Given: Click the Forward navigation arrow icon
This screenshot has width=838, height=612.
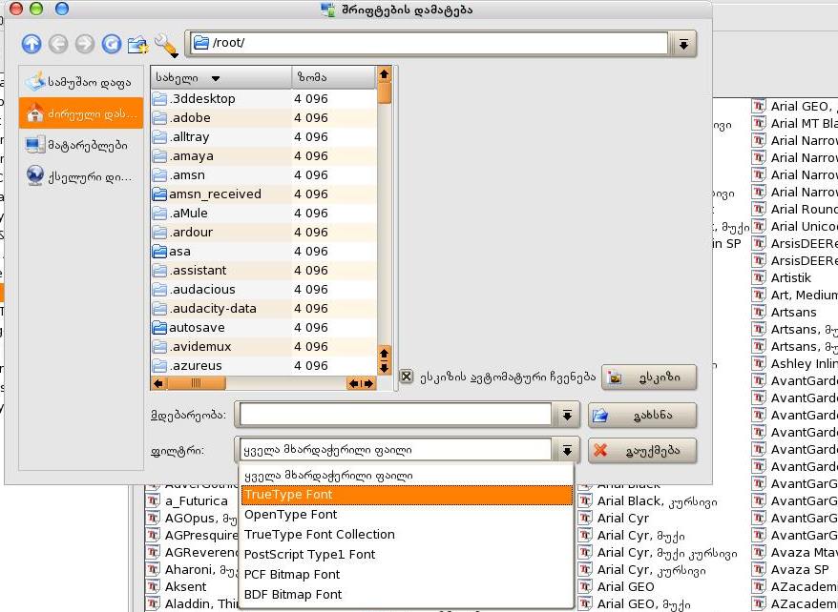Looking at the screenshot, I should [x=84, y=44].
